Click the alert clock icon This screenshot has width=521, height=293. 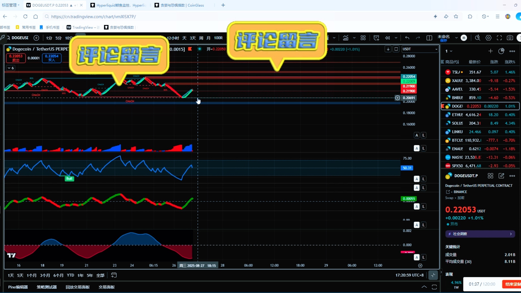tap(376, 38)
